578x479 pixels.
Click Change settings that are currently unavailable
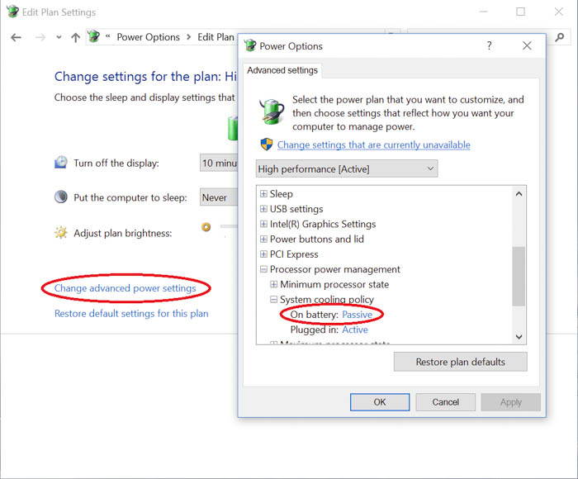click(x=374, y=145)
